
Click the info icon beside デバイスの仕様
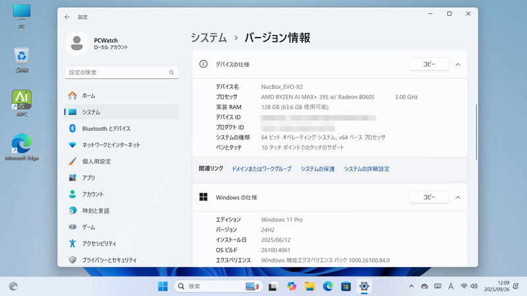204,64
